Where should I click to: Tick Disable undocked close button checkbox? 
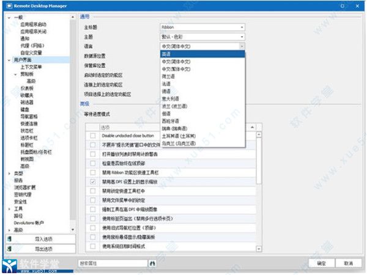point(93,136)
